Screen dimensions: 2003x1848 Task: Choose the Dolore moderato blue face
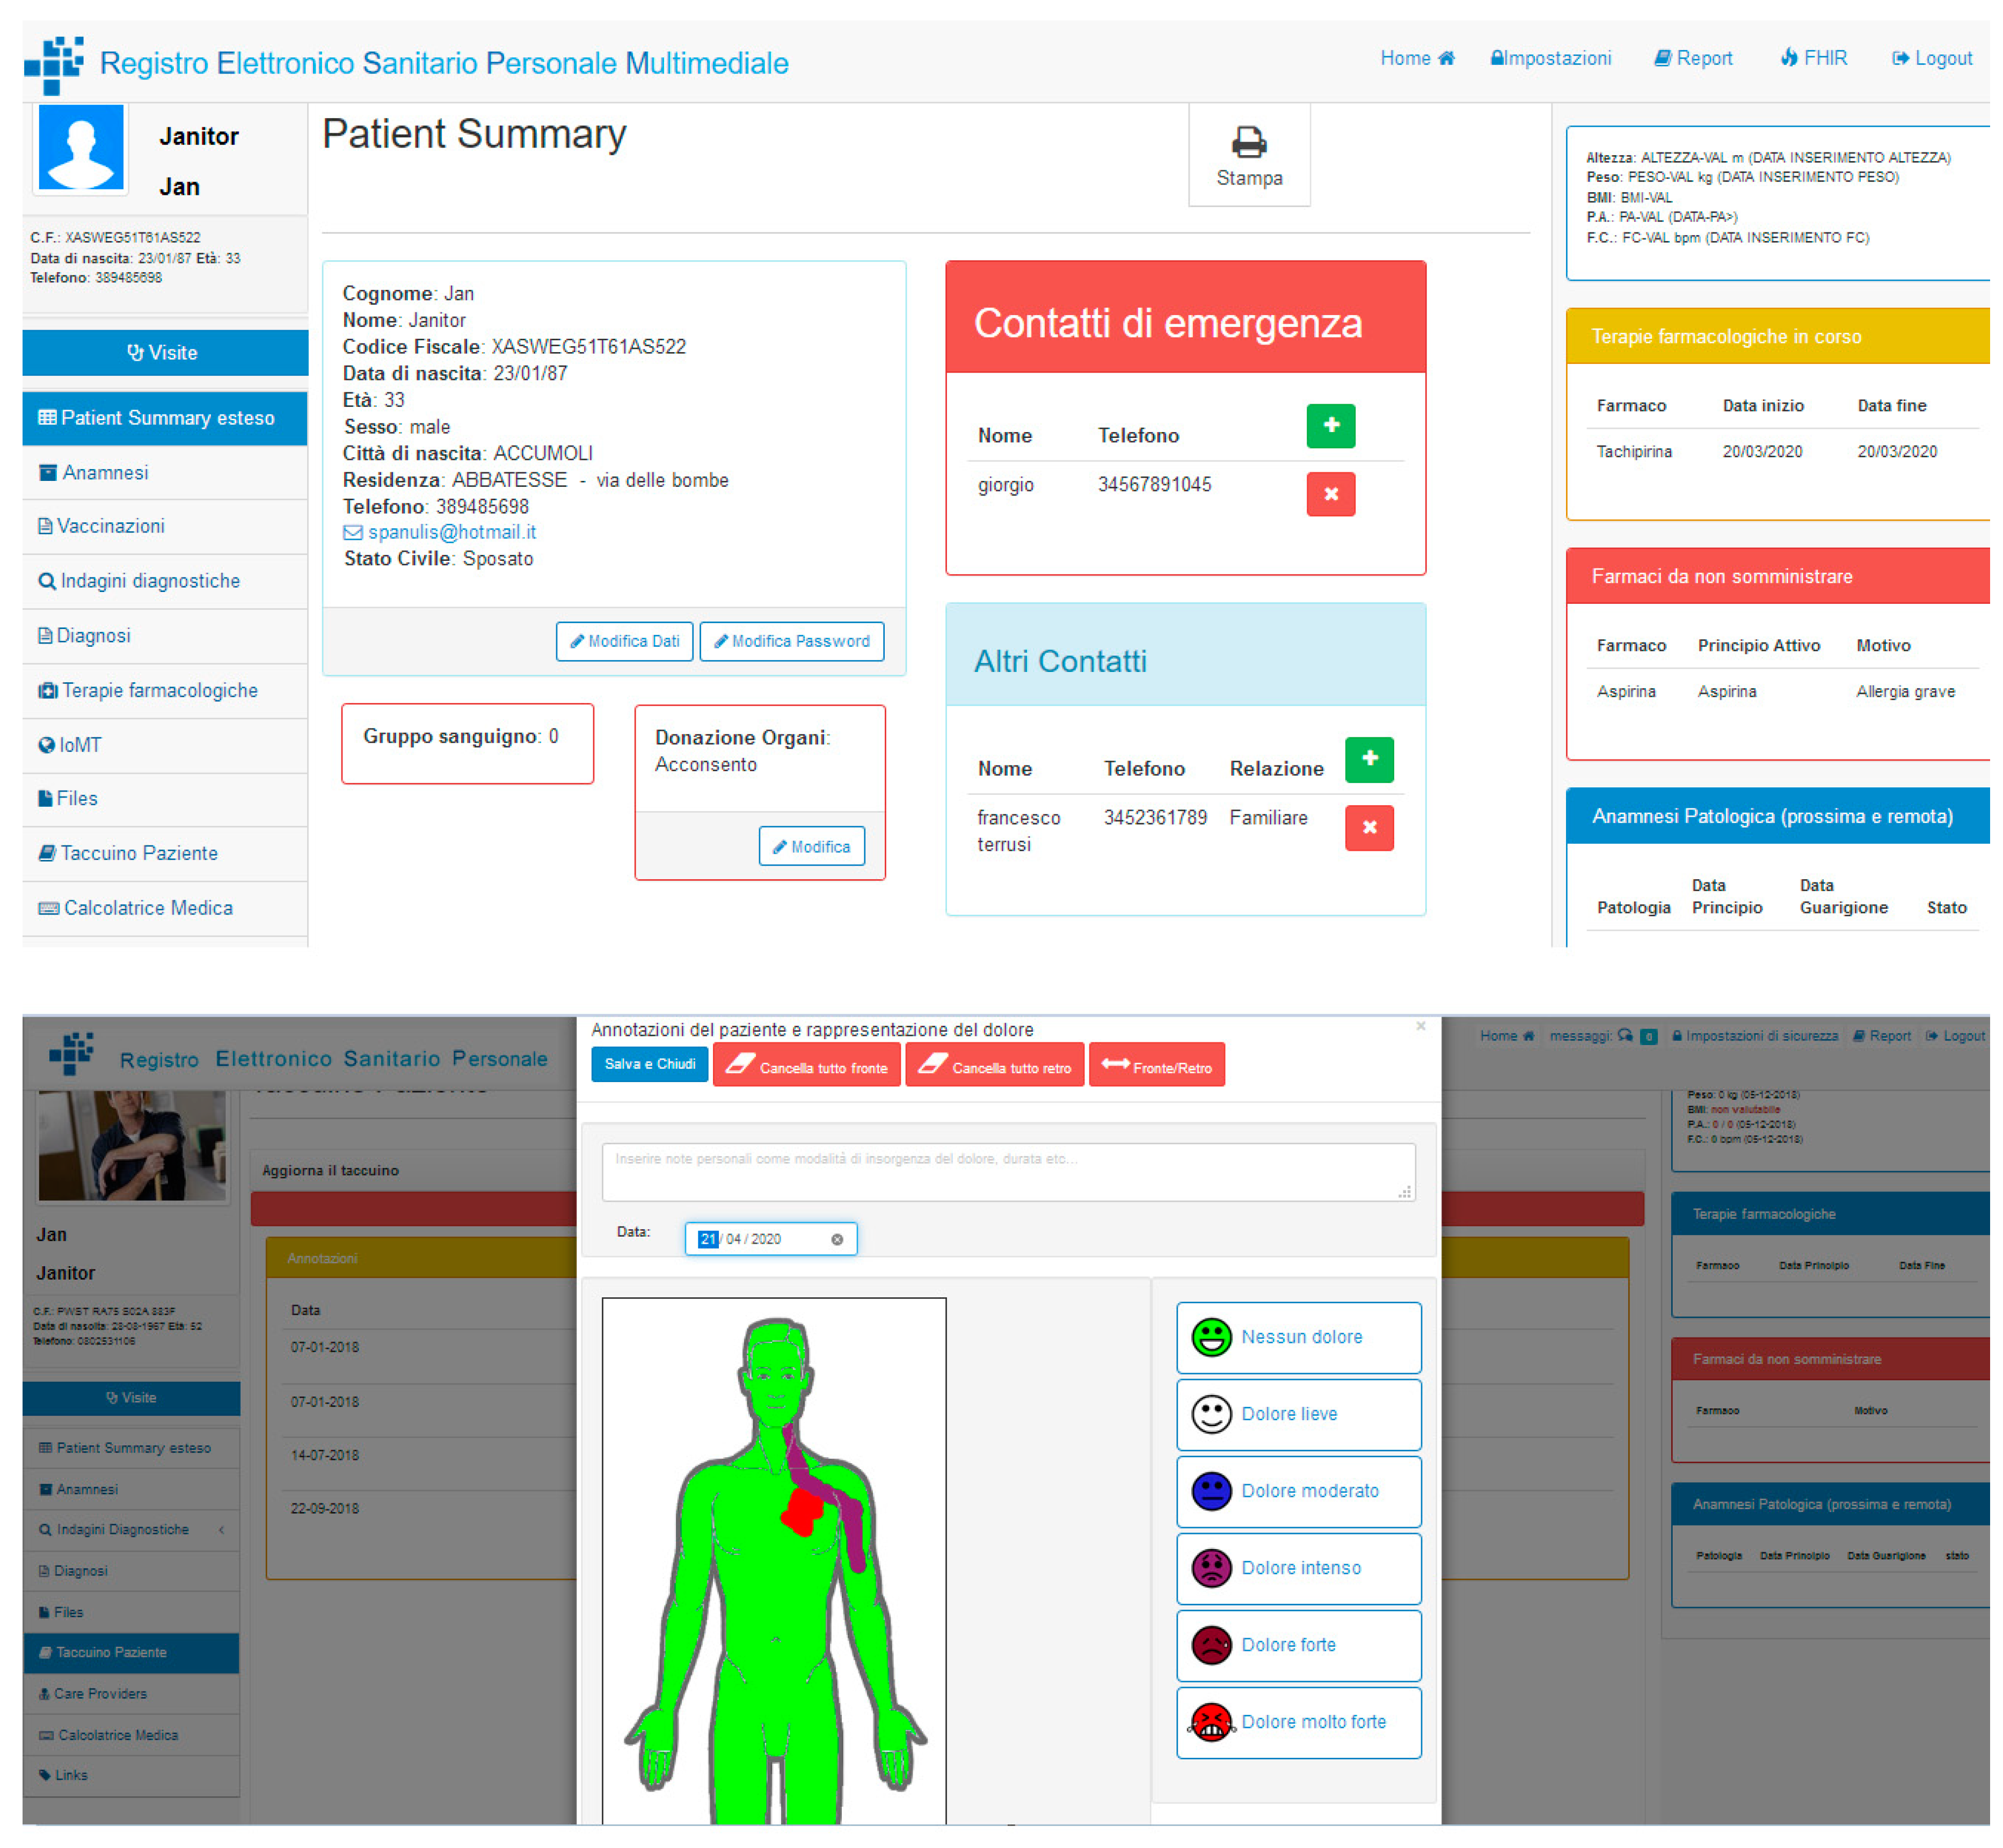pos(1211,1491)
